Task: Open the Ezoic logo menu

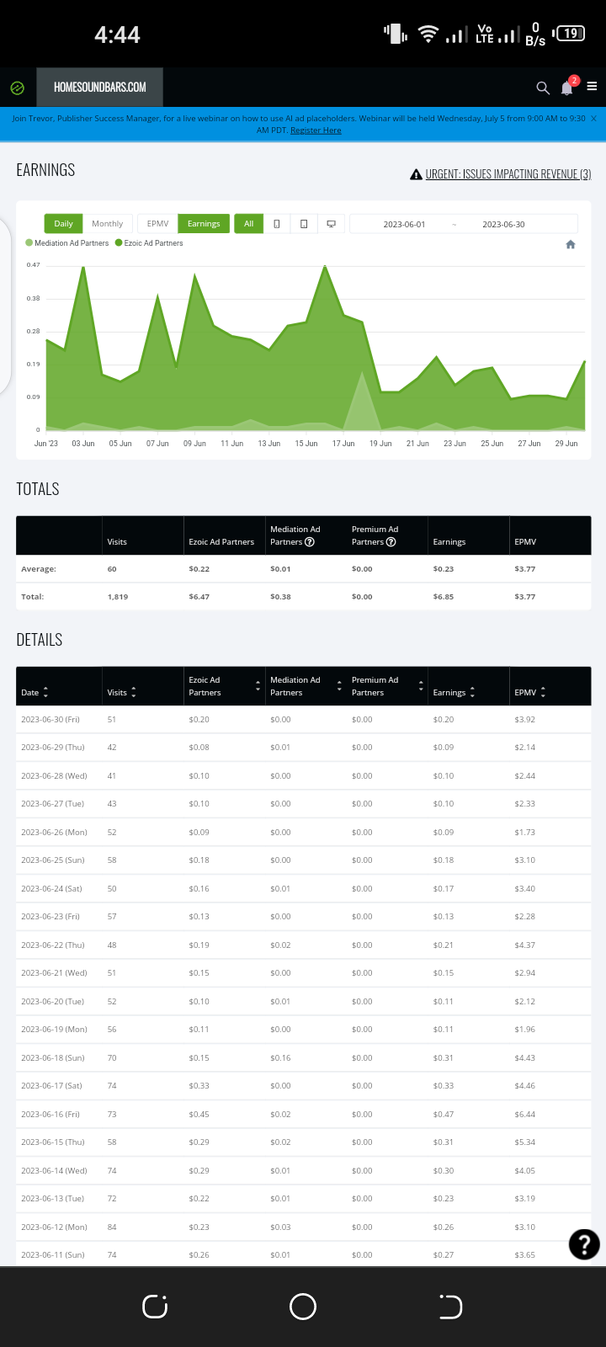Action: pos(17,88)
